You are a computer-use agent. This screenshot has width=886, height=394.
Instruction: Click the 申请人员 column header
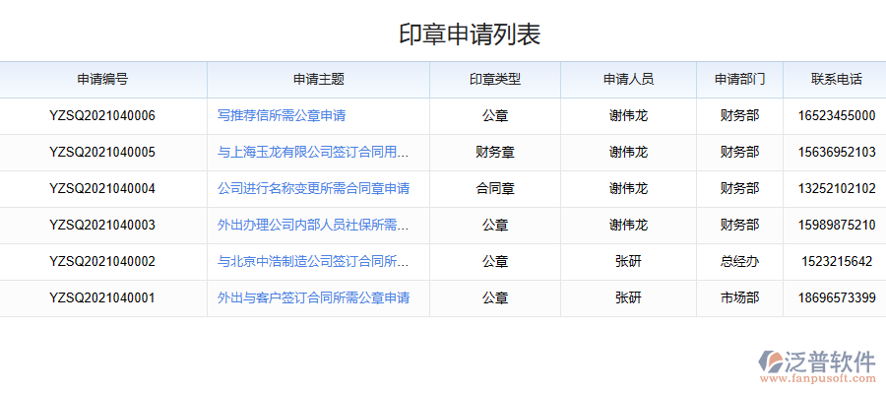[x=628, y=79]
